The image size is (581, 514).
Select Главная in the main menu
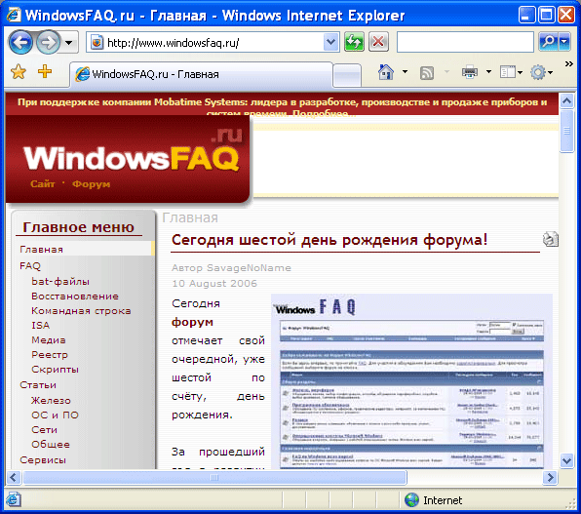[41, 250]
